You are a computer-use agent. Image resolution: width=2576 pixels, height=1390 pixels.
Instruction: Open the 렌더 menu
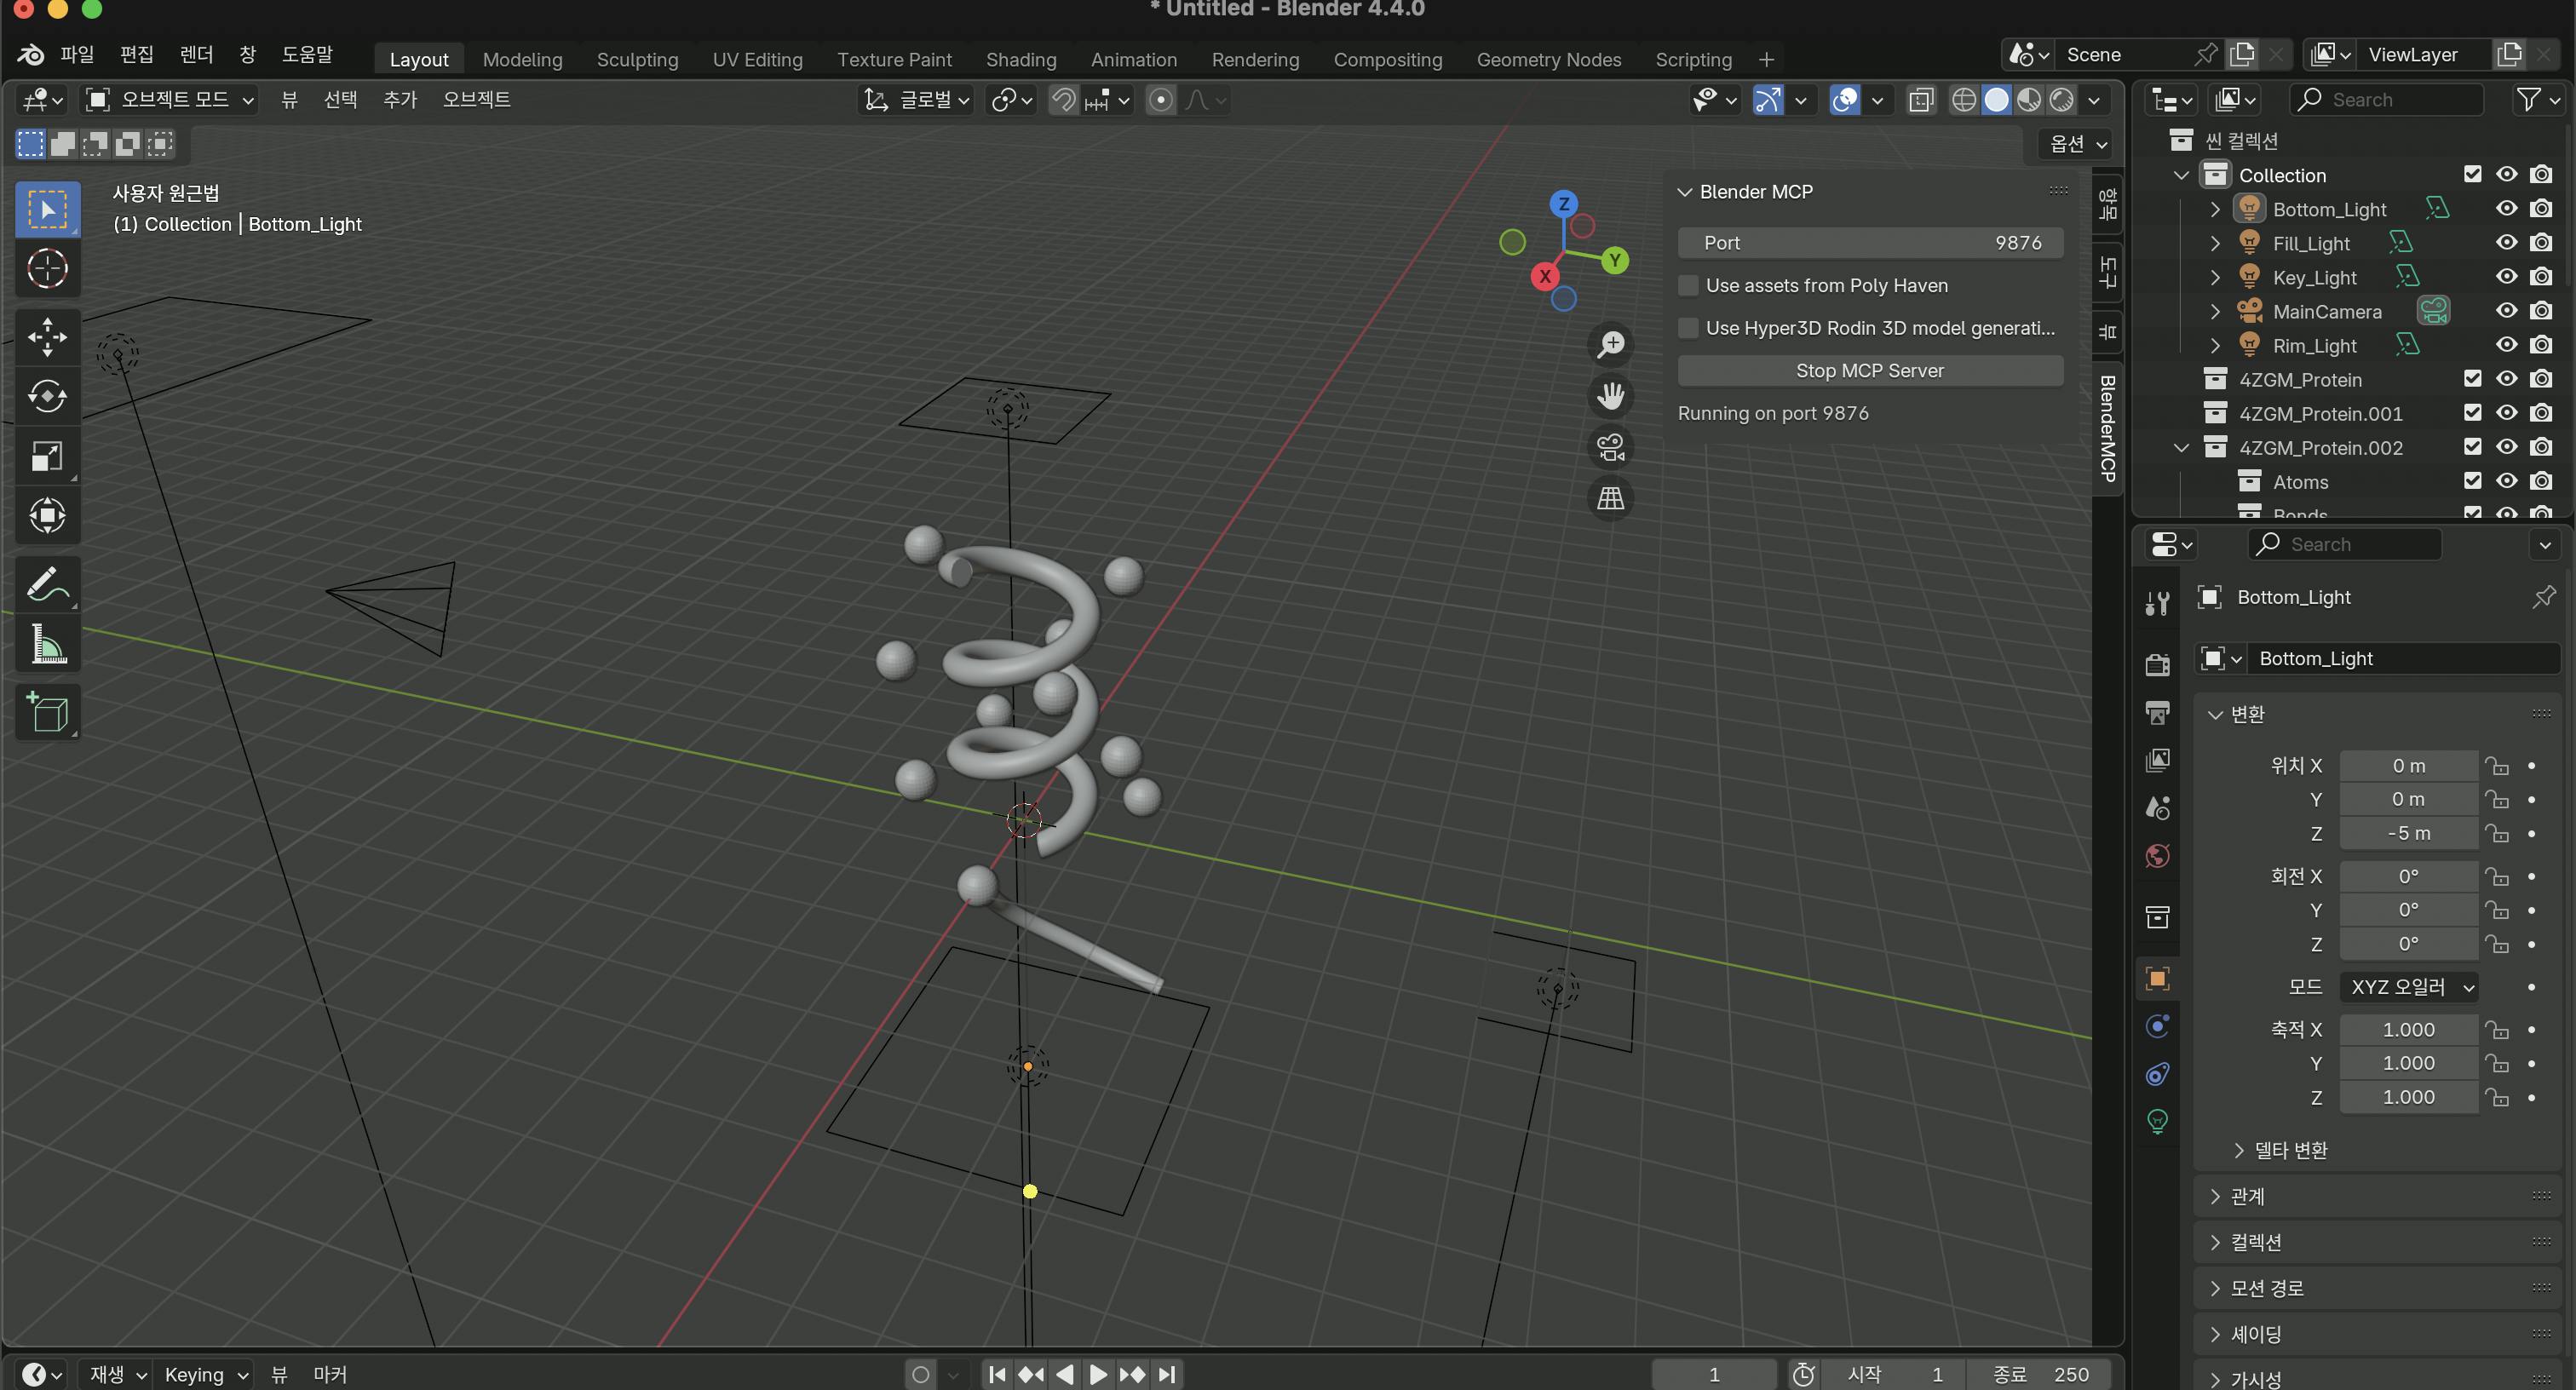(196, 54)
